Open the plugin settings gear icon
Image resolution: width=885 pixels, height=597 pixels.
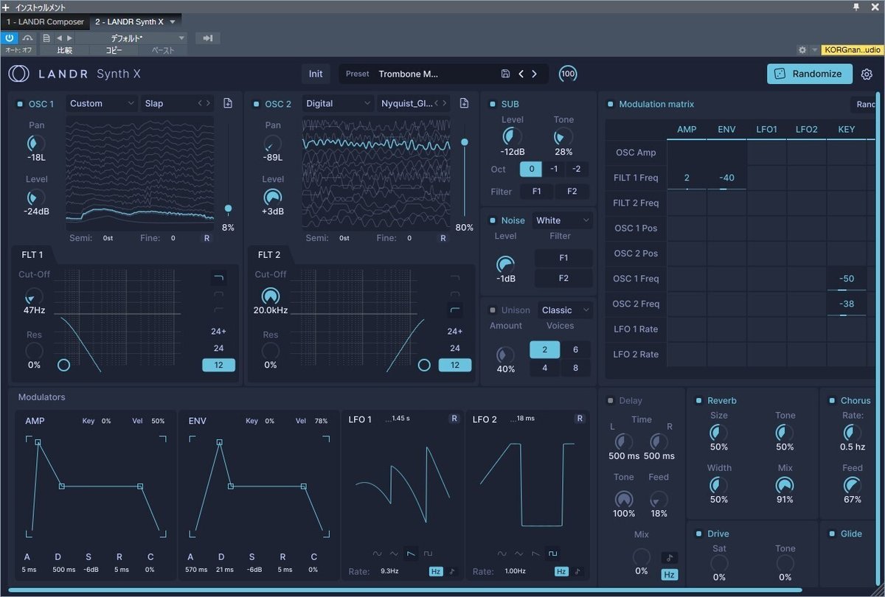tap(867, 74)
